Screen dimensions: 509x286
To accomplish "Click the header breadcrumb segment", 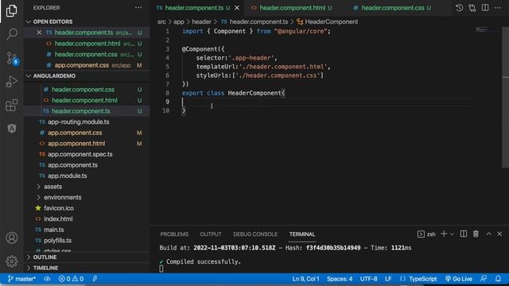I will 201,21.
